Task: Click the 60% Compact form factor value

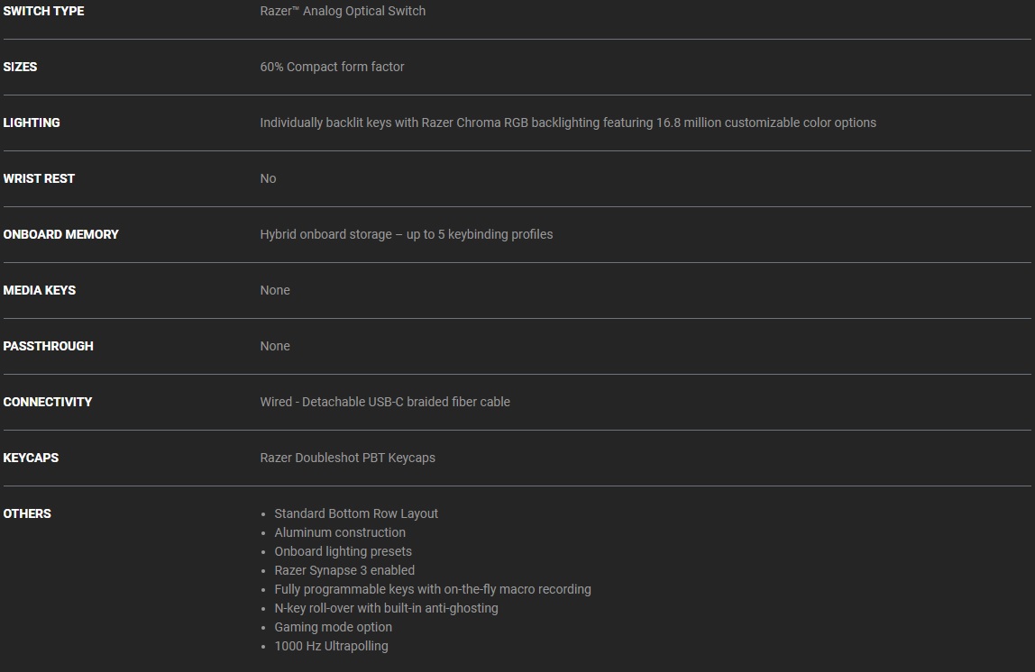Action: point(332,67)
